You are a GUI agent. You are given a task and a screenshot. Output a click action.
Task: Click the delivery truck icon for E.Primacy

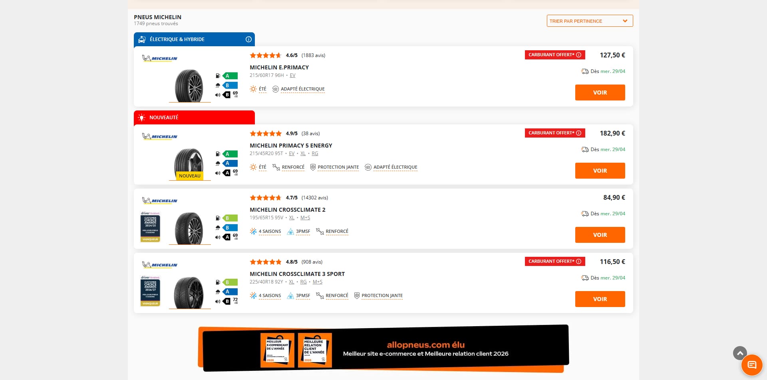click(x=585, y=71)
